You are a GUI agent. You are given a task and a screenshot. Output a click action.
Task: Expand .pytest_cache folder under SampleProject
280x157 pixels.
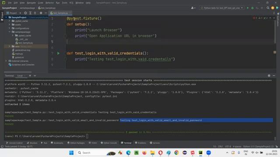(x=10, y=21)
